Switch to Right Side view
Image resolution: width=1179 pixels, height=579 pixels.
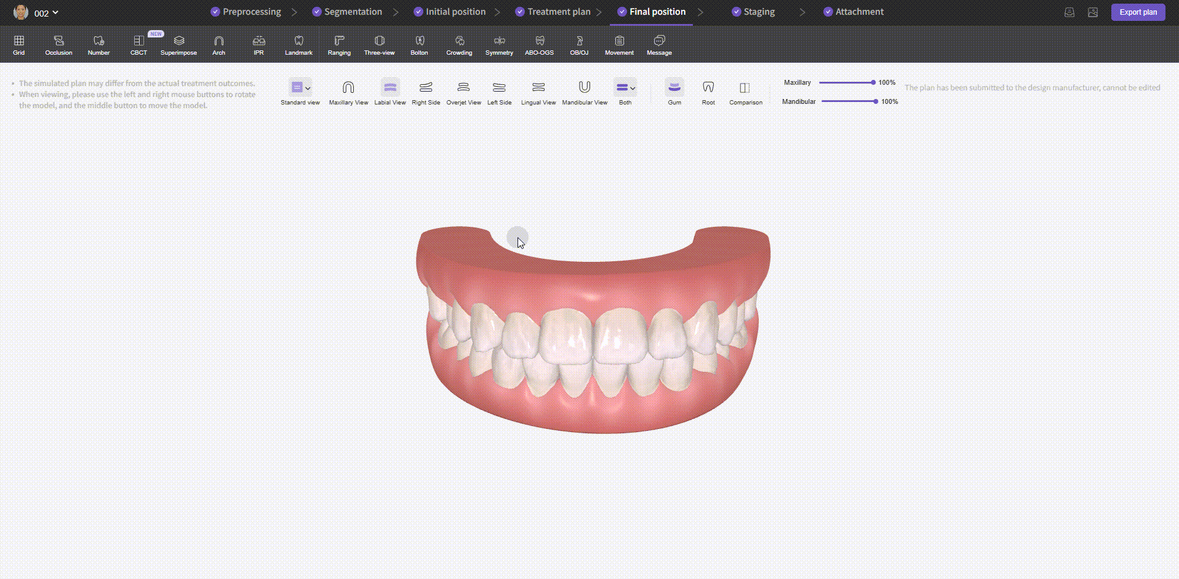(426, 92)
